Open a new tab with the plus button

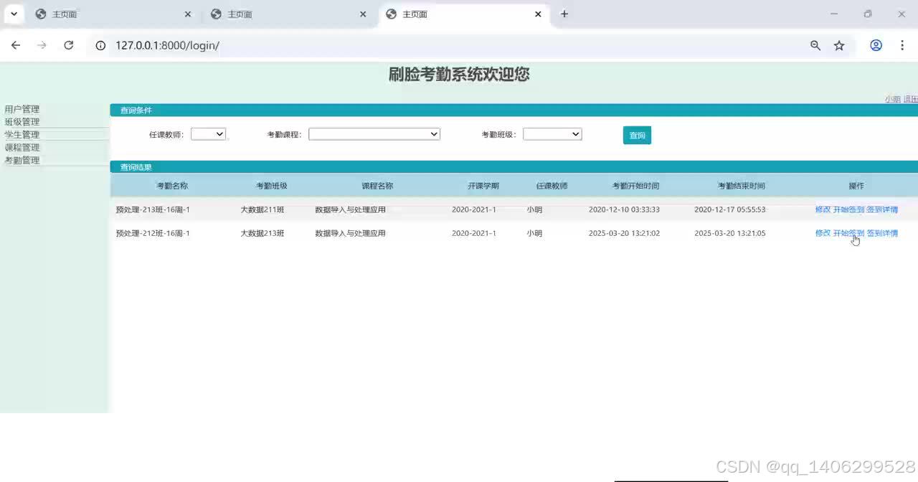(x=564, y=14)
